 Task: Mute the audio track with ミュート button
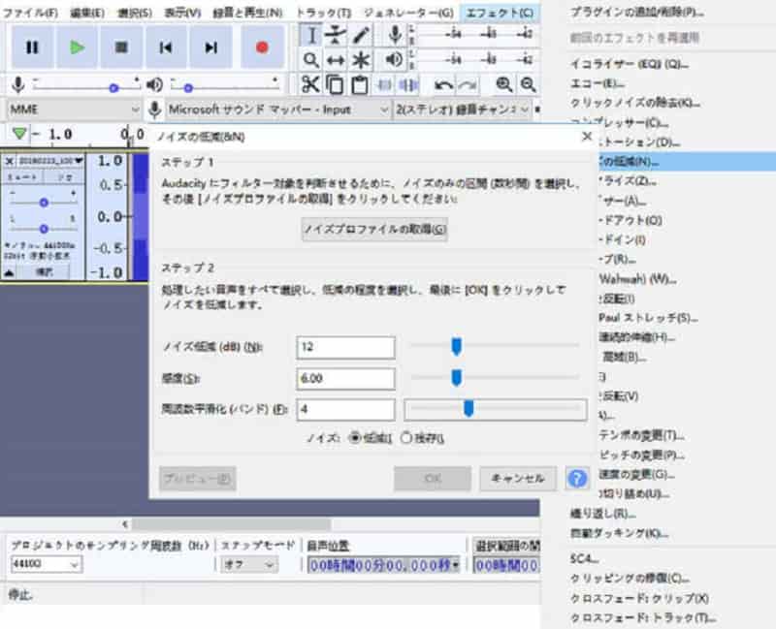[21, 177]
